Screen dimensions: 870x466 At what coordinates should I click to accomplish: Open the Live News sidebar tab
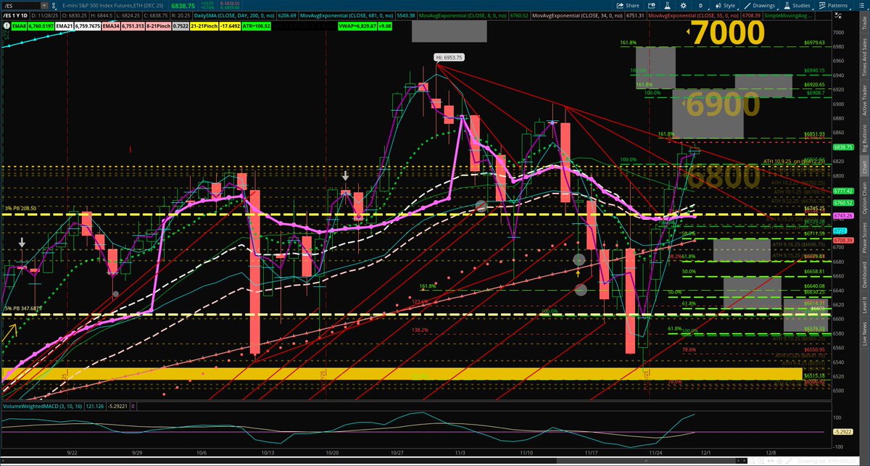863,336
